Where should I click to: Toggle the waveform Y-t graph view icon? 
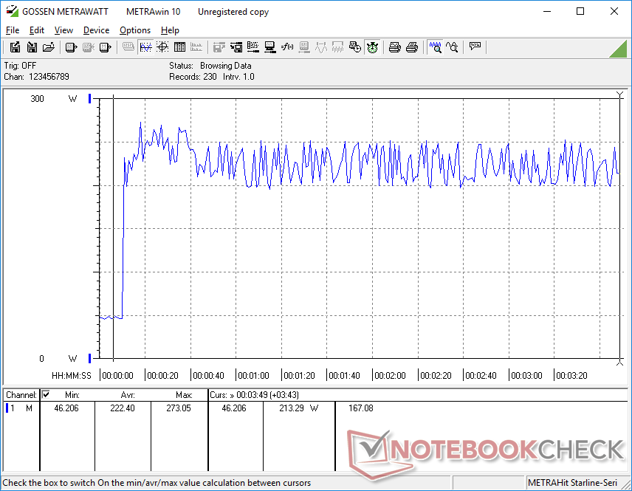coord(145,47)
